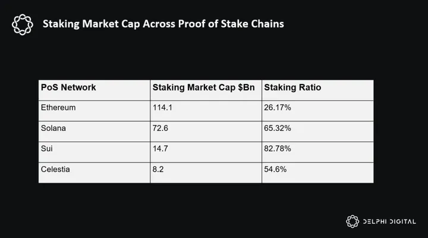
Task: Click the 26.17% staking ratio cell
Action: click(x=278, y=108)
